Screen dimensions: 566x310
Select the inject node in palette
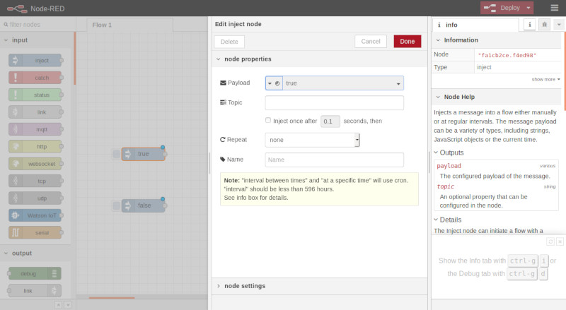point(35,61)
